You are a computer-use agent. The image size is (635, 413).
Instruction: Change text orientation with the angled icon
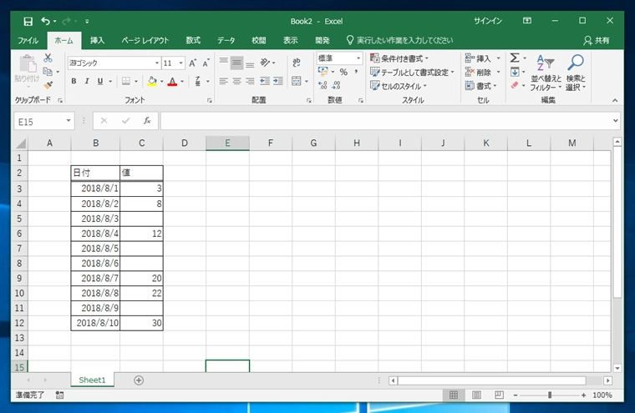click(x=265, y=63)
